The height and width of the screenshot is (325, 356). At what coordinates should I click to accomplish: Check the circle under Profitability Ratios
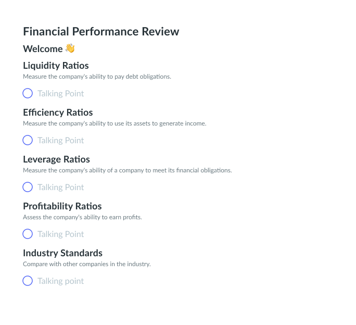point(28,234)
